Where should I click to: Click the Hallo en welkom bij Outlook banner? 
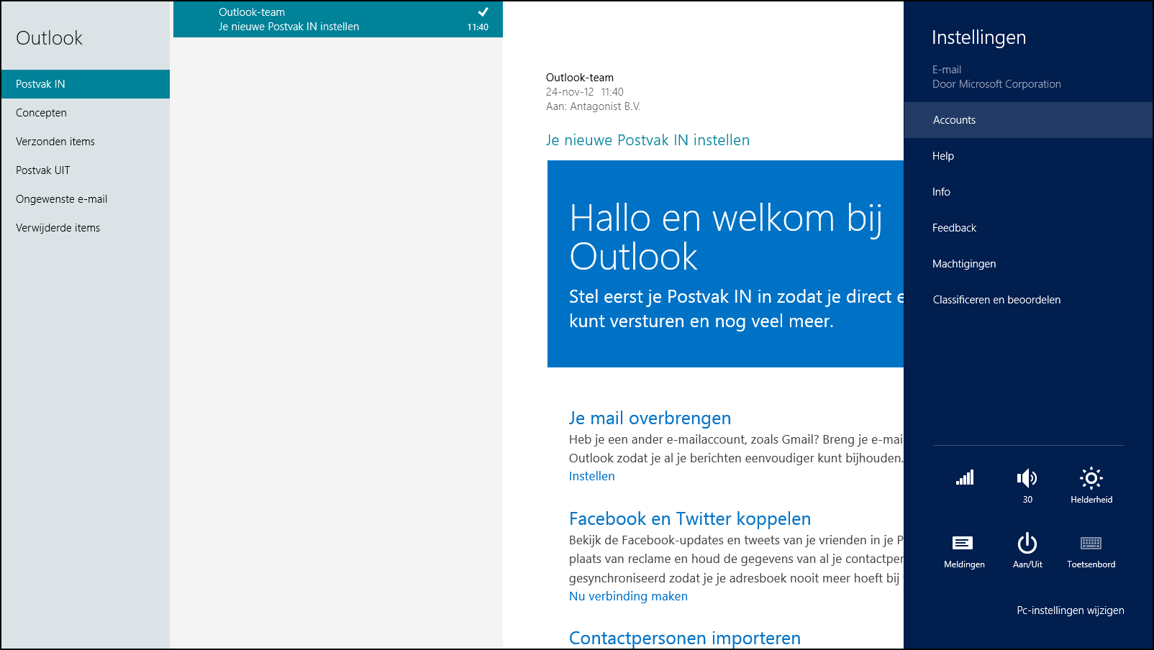[725, 264]
